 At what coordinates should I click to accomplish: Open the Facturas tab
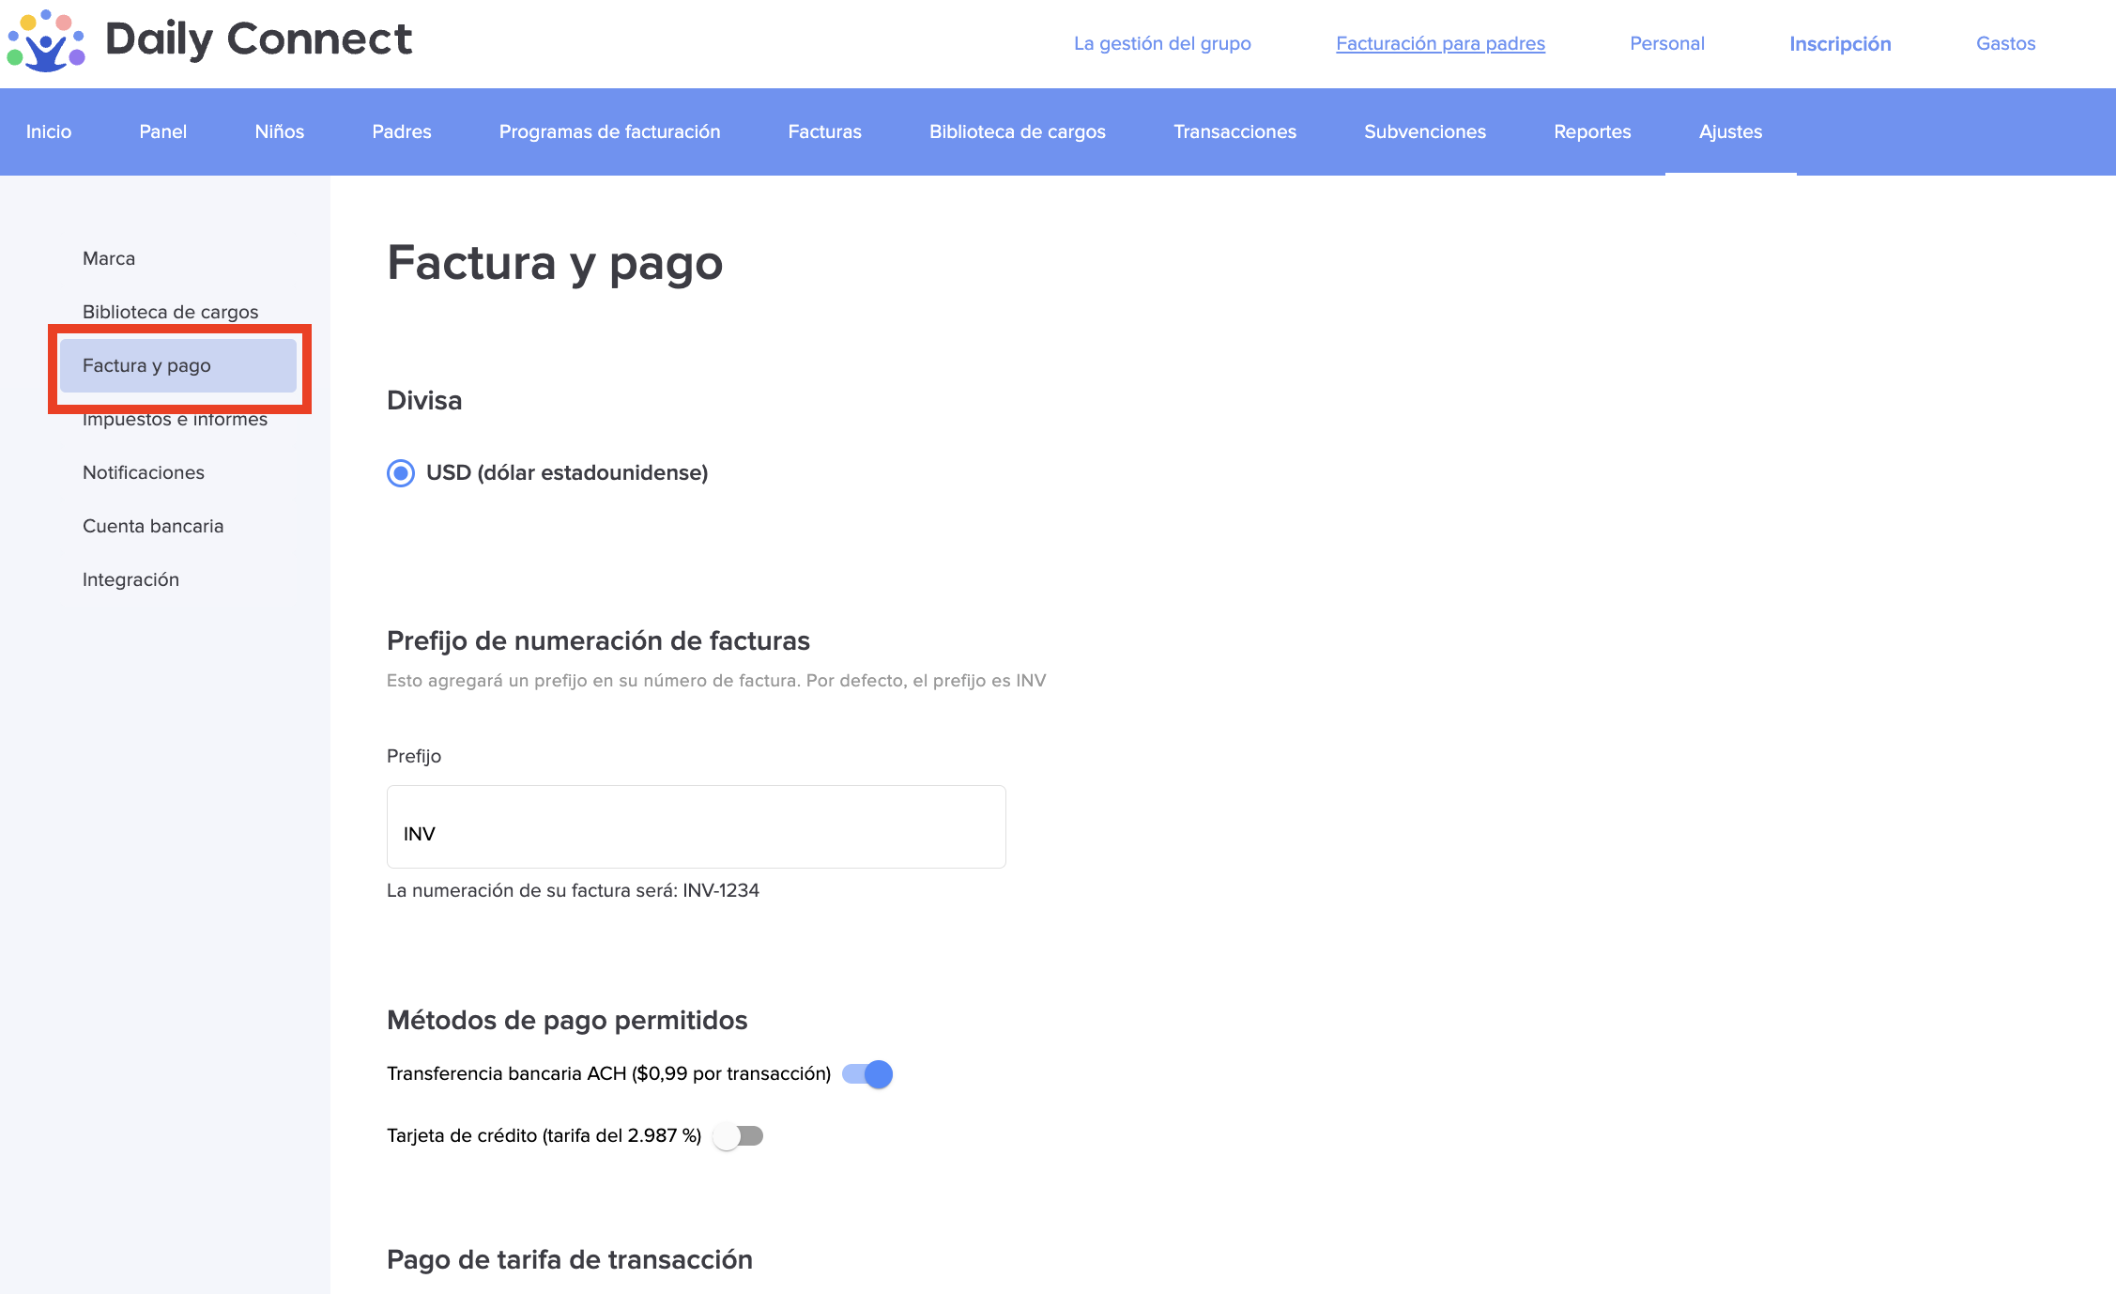[824, 132]
